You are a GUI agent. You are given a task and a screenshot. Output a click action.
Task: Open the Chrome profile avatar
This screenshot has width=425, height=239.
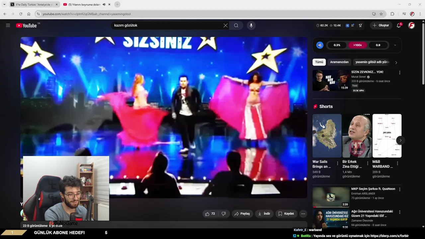pyautogui.click(x=412, y=14)
